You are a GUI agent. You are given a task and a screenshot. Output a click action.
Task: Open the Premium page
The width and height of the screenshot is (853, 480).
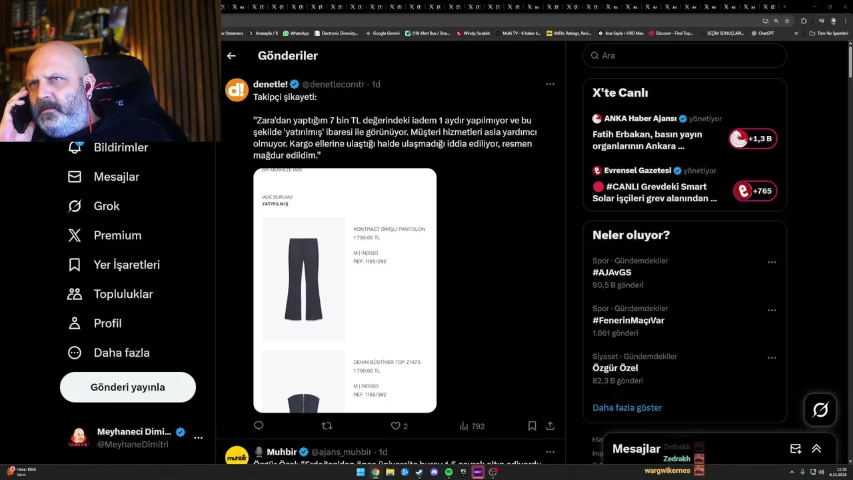[x=105, y=235]
